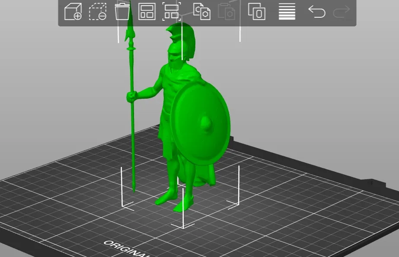Click the greyed-out redo arrow

tap(341, 12)
